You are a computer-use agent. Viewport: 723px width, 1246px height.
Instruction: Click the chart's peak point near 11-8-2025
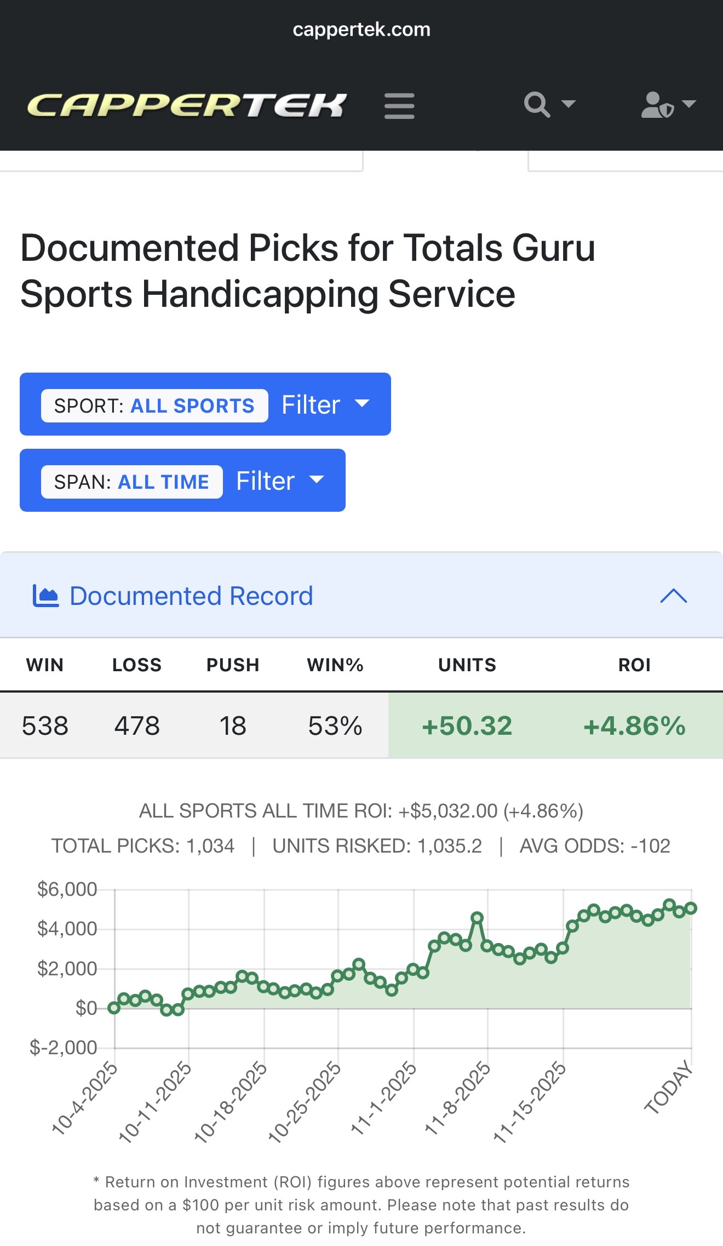477,917
